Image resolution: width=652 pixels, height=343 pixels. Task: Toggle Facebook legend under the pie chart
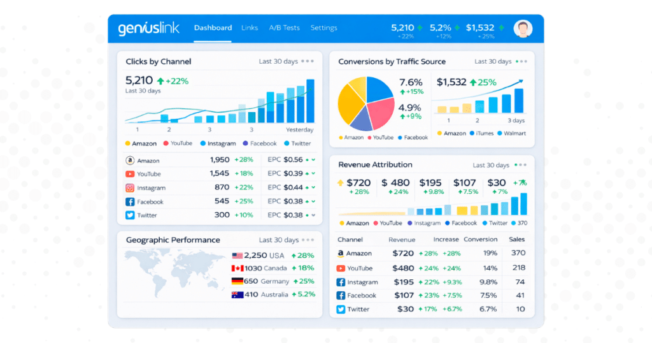tap(413, 137)
